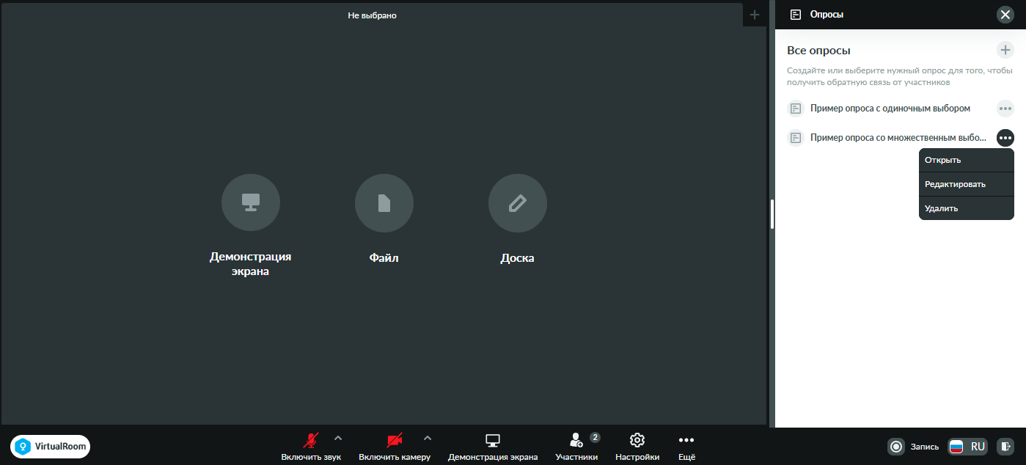Open the Participants list icon
Viewport: 1026px width, 465px height.
[x=576, y=440]
